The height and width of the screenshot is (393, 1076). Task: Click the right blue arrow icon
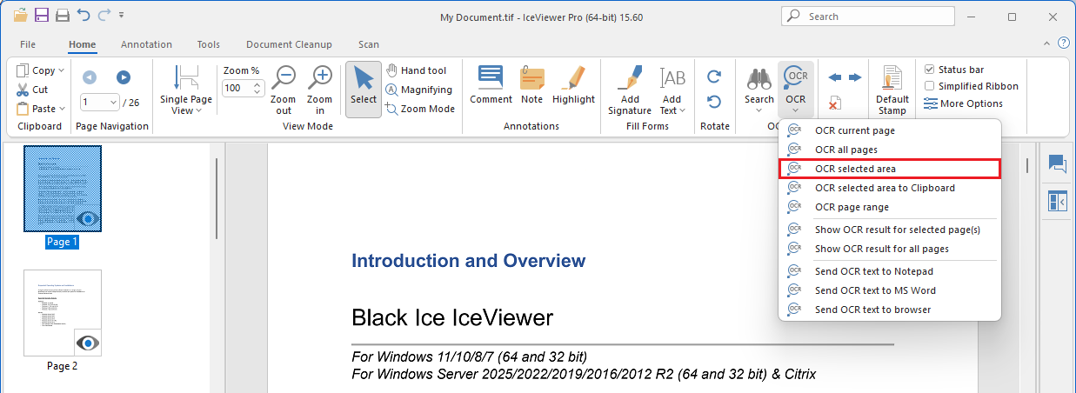pyautogui.click(x=855, y=77)
